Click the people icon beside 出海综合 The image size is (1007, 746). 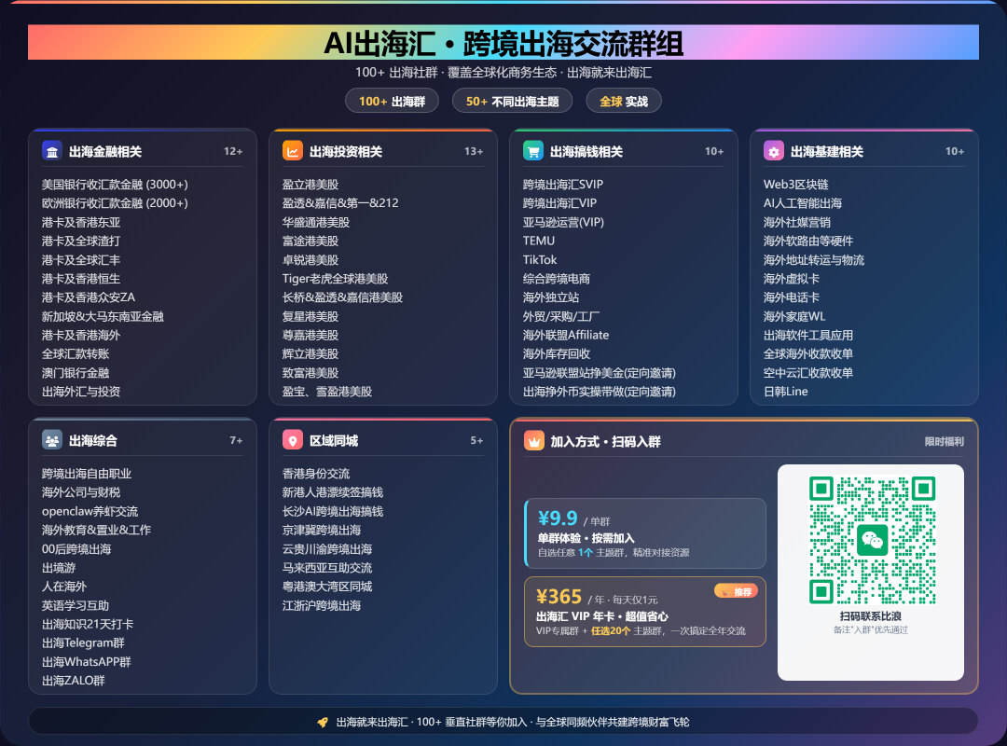click(x=52, y=440)
